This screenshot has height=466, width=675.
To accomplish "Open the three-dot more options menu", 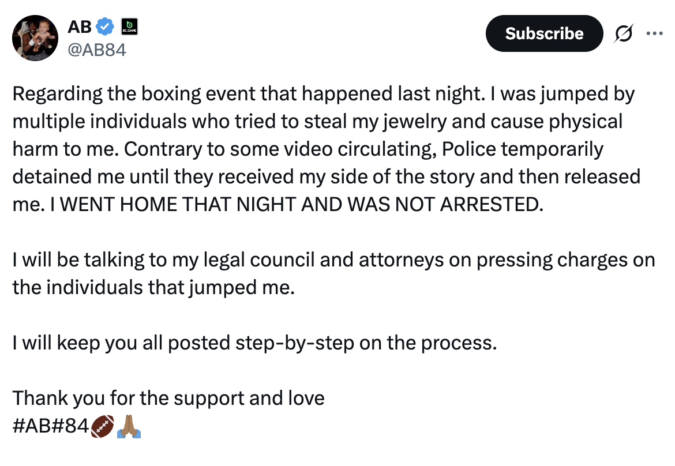I will pos(654,33).
